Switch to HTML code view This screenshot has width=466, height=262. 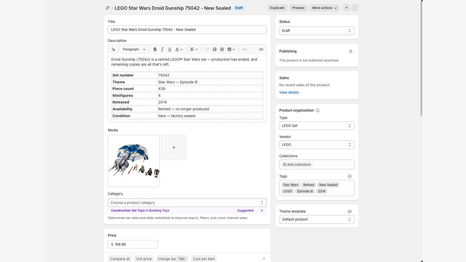tap(261, 49)
